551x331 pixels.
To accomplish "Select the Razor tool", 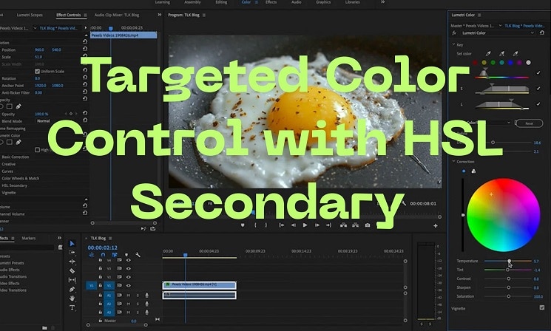I will click(x=72, y=270).
